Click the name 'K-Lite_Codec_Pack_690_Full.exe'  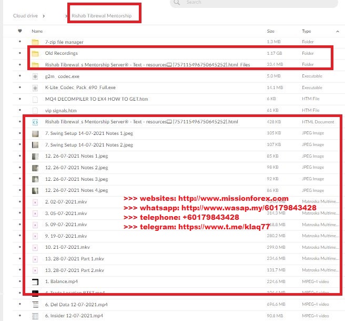80,87
